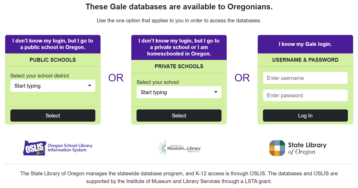Click the Select button under Public Schools

tap(53, 115)
